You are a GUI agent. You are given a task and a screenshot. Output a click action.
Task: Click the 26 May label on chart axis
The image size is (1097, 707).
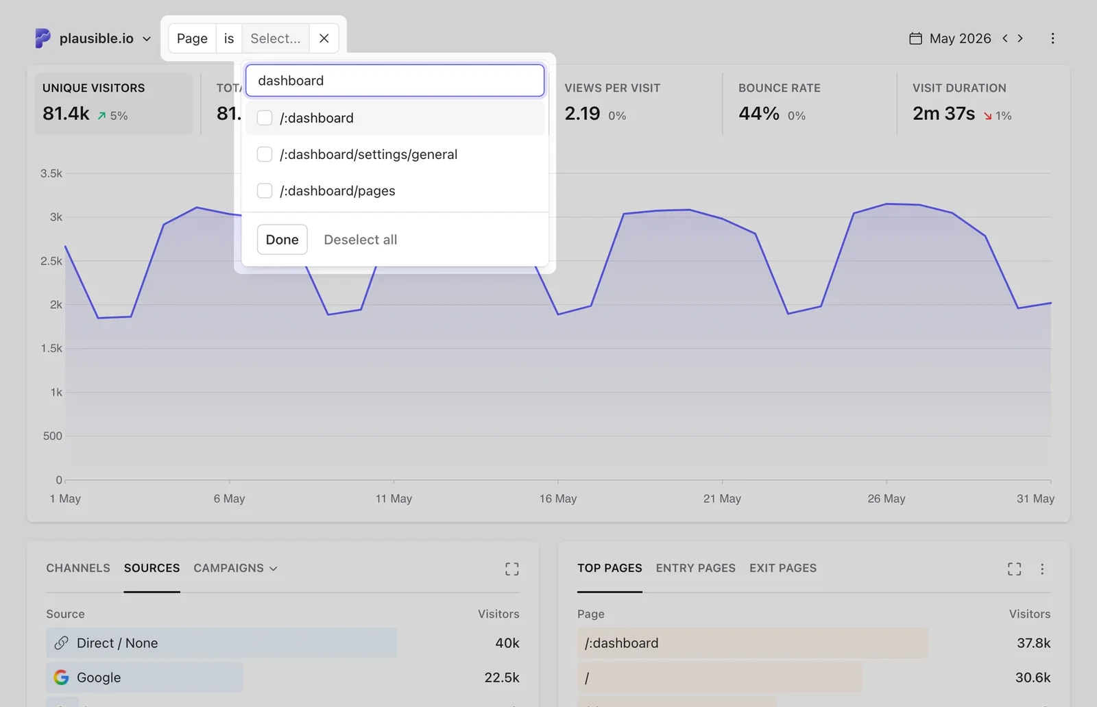(x=887, y=499)
